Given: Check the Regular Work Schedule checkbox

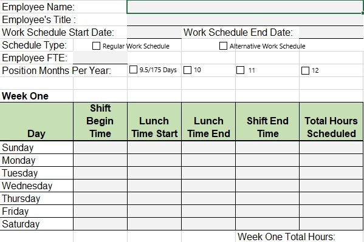Looking at the screenshot, I should coord(96,46).
